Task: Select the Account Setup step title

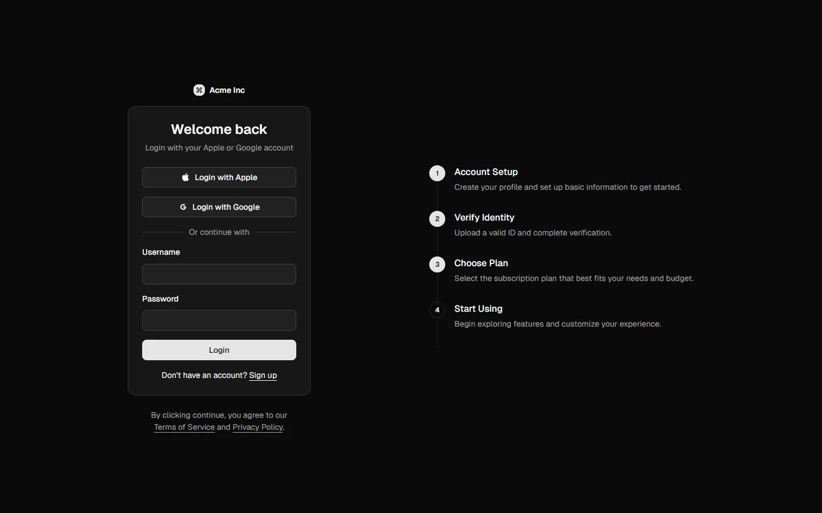Action: (x=486, y=172)
